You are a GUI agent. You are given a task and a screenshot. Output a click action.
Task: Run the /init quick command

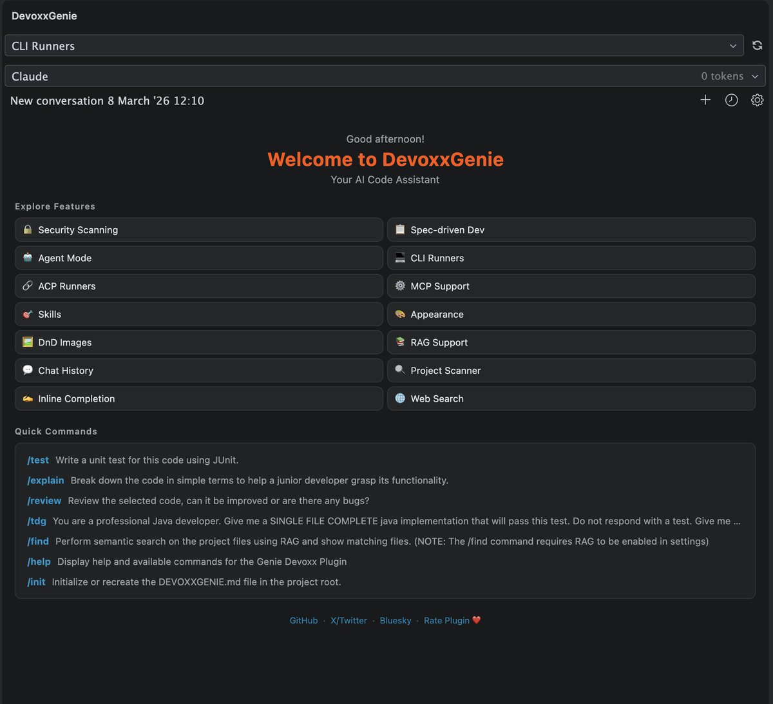coord(36,582)
